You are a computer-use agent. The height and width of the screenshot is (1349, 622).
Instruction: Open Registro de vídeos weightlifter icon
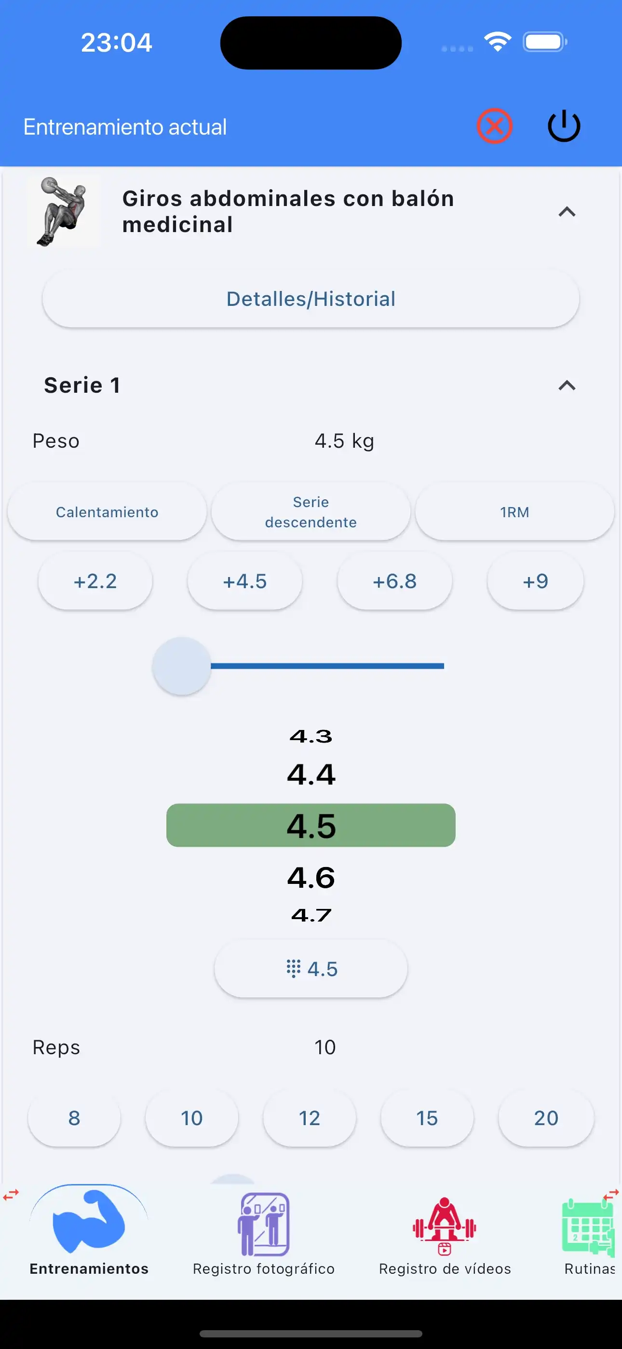[445, 1225]
